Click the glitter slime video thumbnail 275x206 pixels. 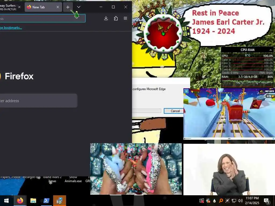(136, 169)
